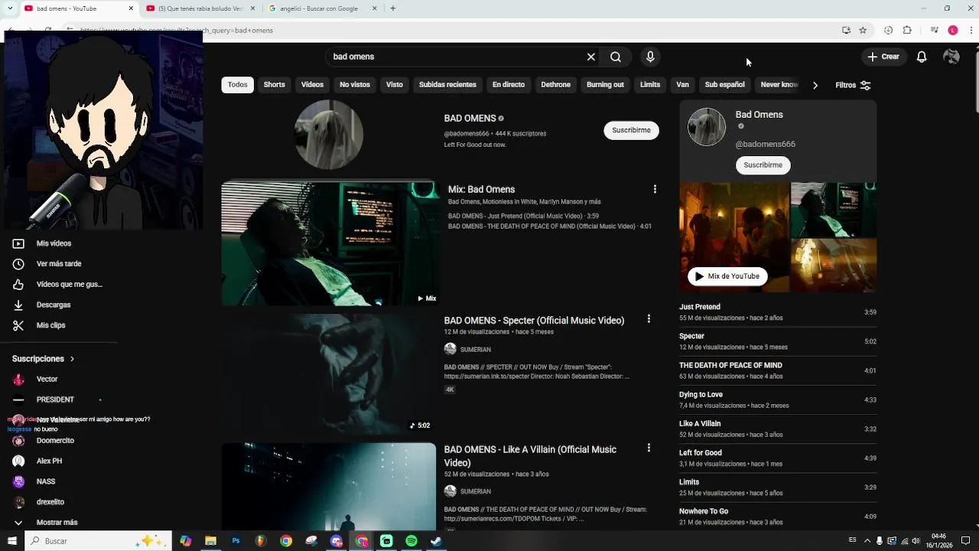Clear the YouTube search box with X
Screen dimensions: 979x551
(591, 57)
